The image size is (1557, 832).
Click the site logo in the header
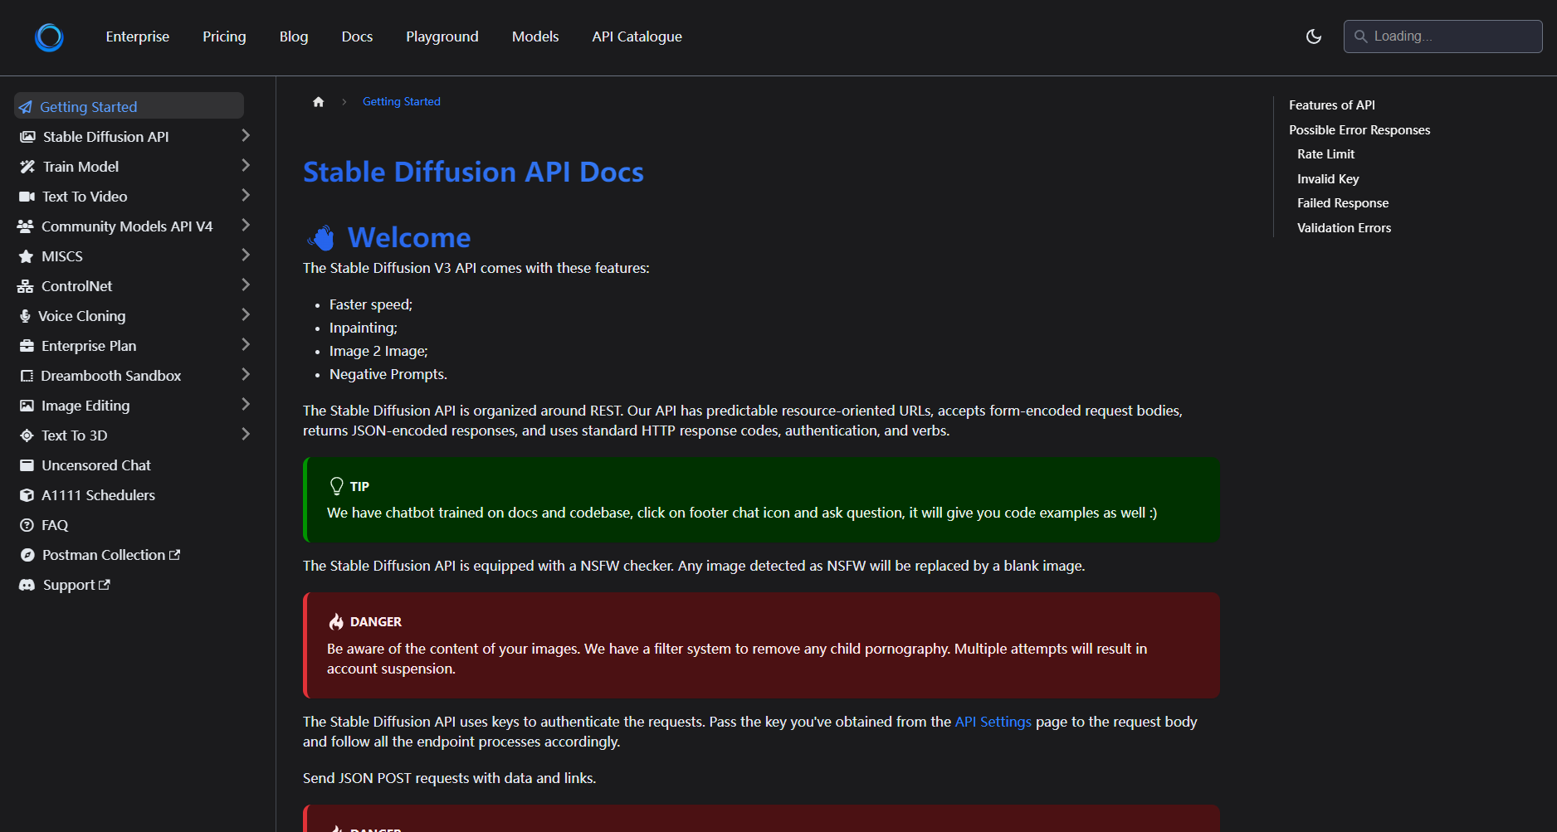click(x=49, y=37)
